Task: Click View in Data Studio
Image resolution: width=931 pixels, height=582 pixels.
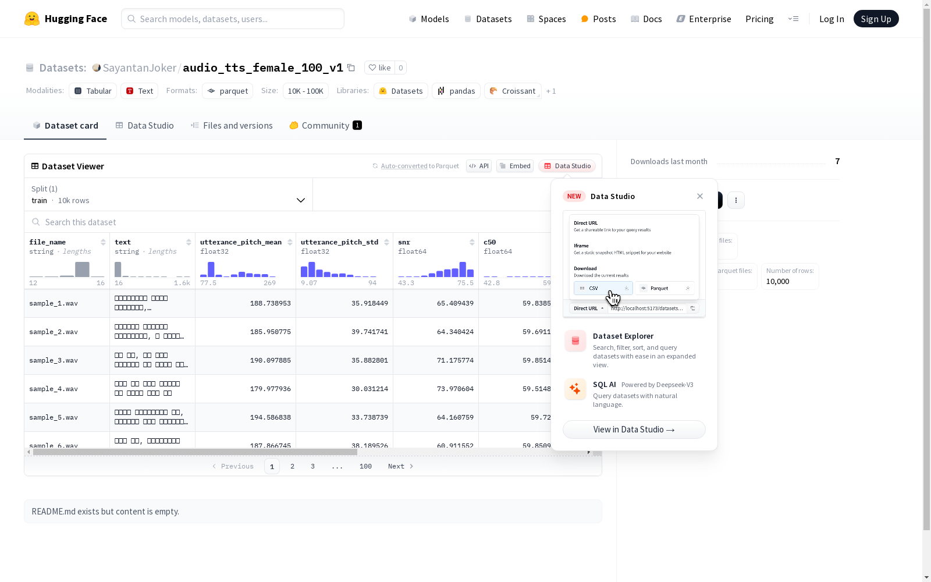Action: click(x=634, y=430)
